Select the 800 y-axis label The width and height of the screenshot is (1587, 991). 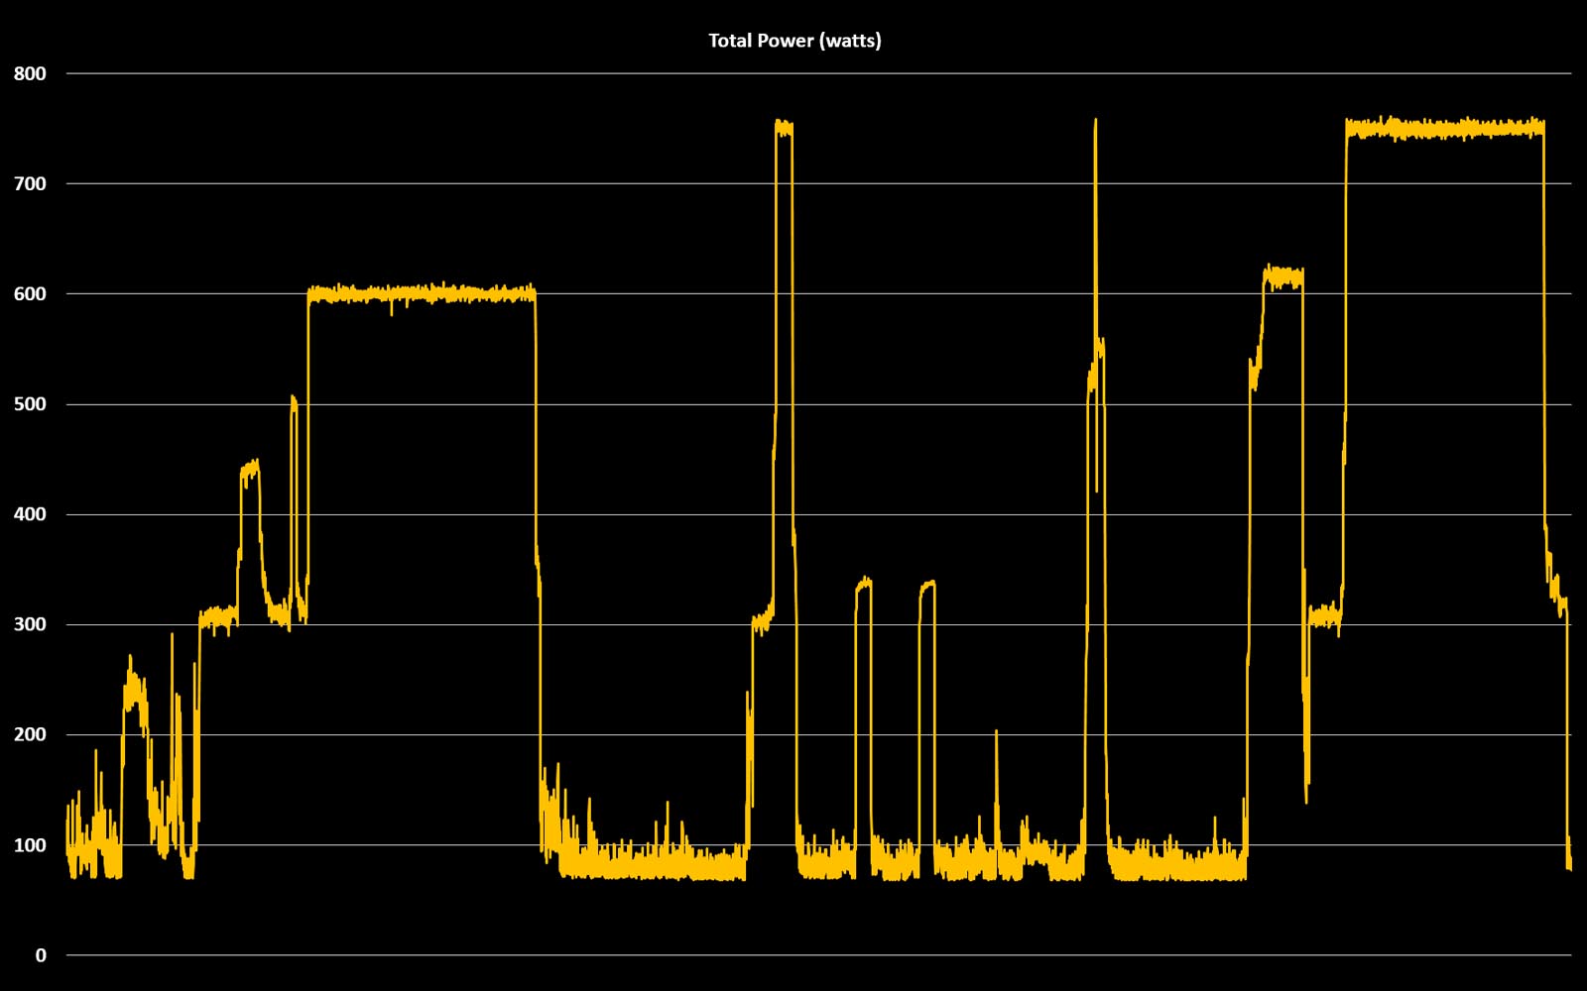[30, 73]
